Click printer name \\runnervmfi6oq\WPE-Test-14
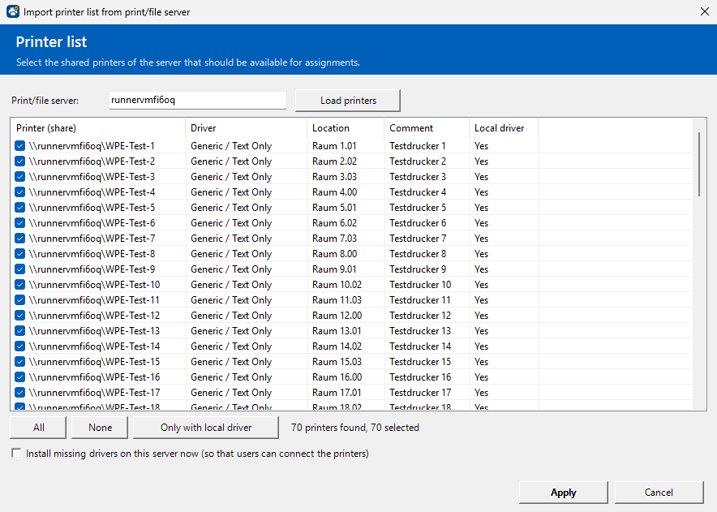Viewport: 717px width, 512px height. click(x=94, y=346)
